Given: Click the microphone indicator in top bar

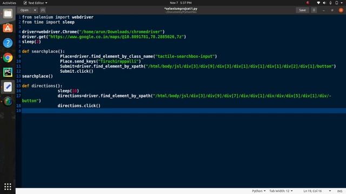Looking at the screenshot, I should click(330, 3).
